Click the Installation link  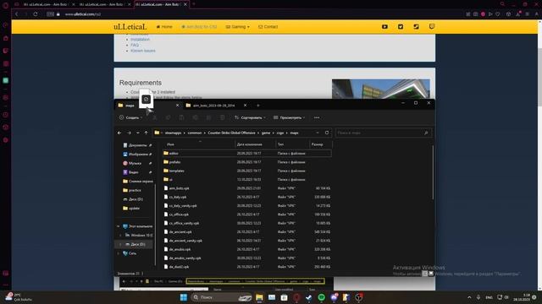click(140, 40)
